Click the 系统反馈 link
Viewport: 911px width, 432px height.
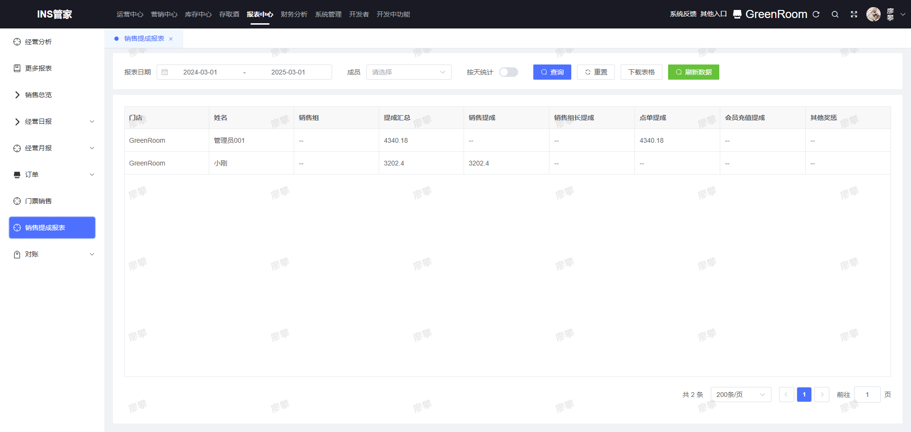[683, 14]
